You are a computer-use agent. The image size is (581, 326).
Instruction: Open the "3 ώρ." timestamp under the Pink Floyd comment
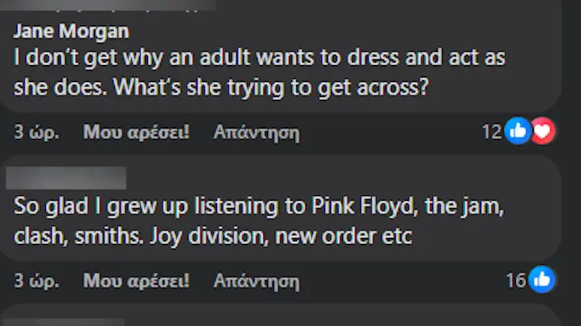37,281
